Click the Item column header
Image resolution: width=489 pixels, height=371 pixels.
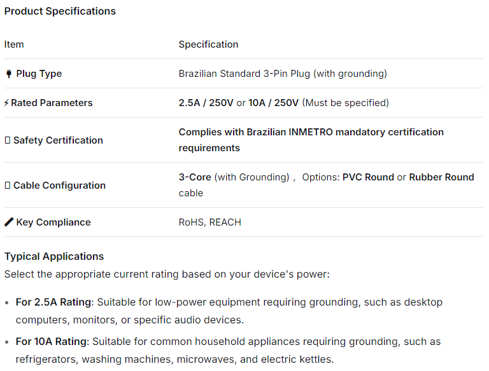(x=14, y=44)
